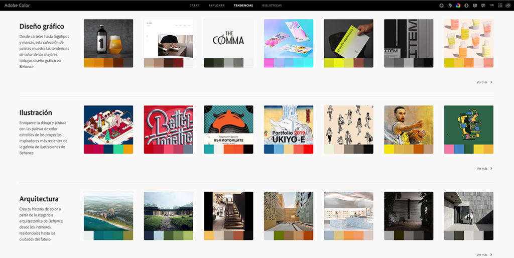Open the basketball player illustration thumbnail
The height and width of the screenshot is (258, 514).
(409, 125)
